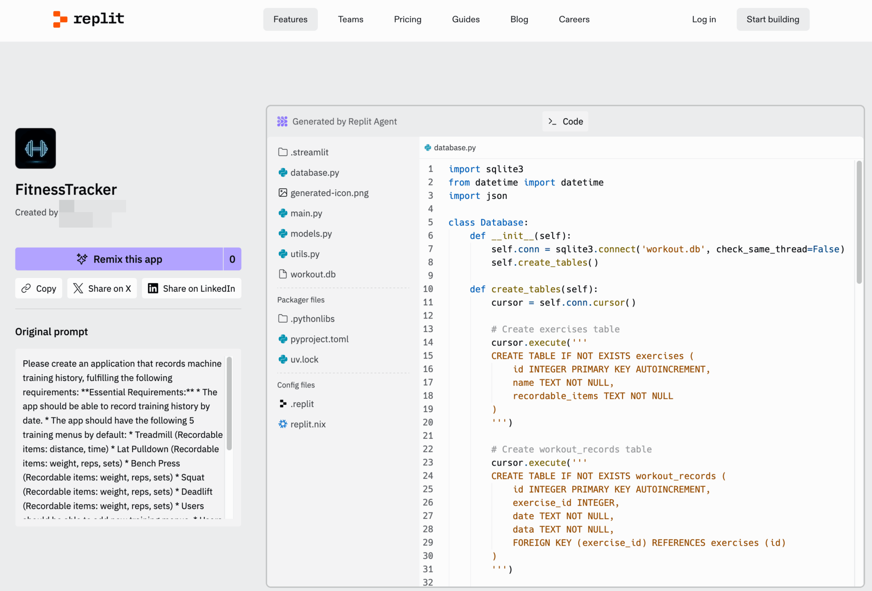Go to the Pricing page
872x591 pixels.
(407, 19)
